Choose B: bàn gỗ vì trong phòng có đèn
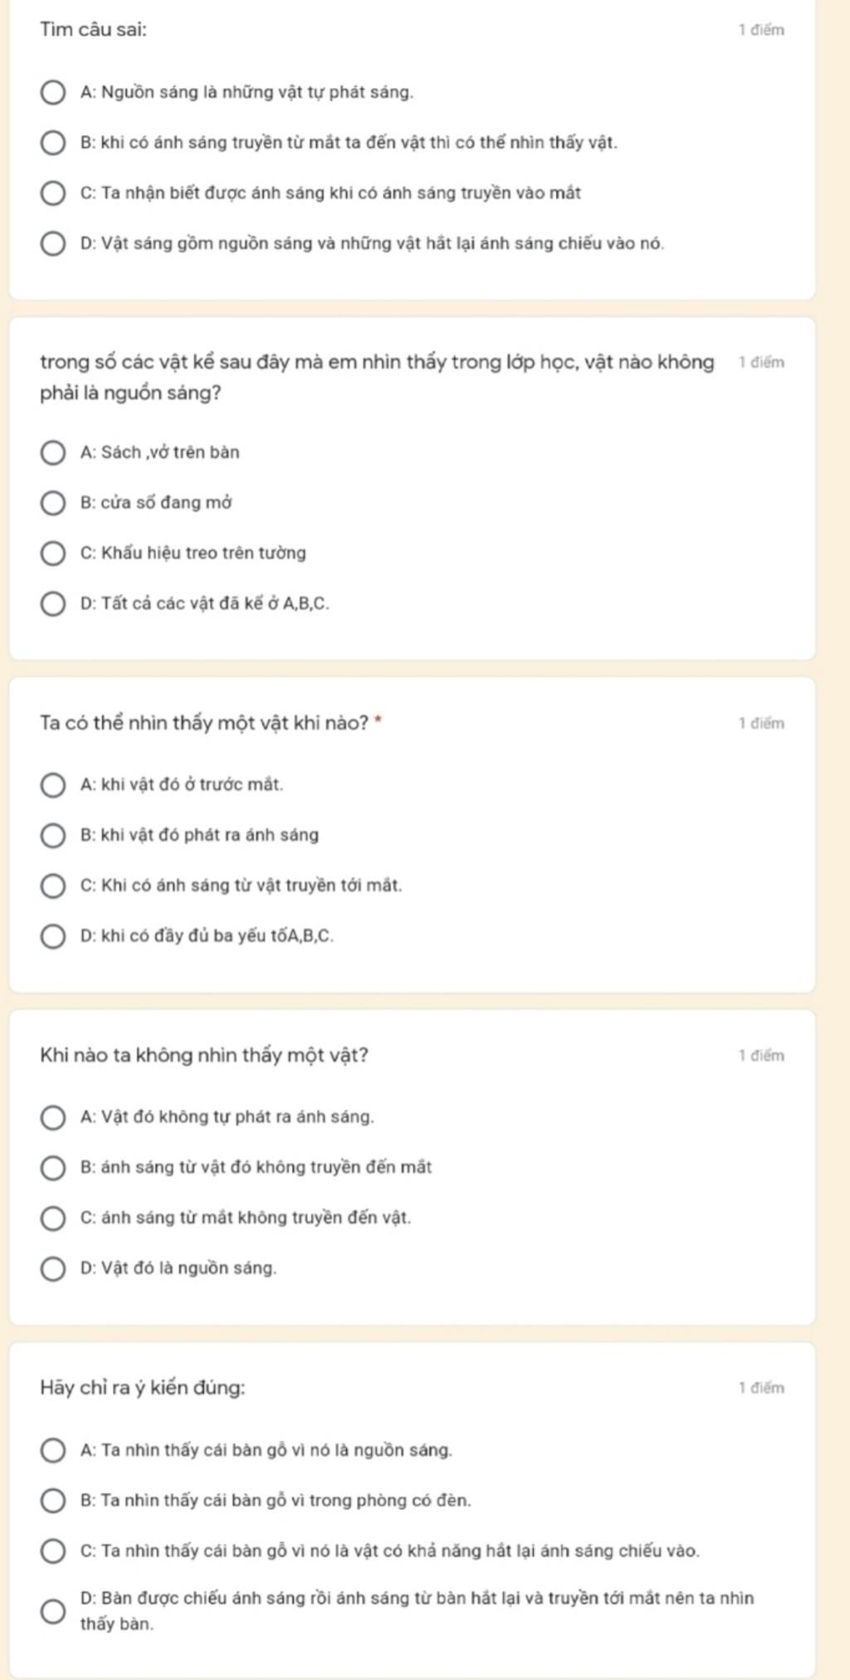The image size is (850, 1680). click(x=53, y=1501)
